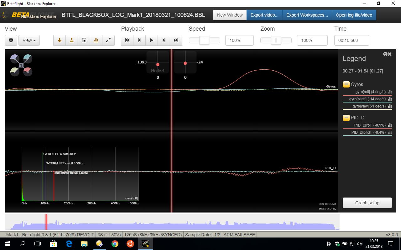Open the spectrum analyzer view
401x250 pixels.
[x=96, y=40]
